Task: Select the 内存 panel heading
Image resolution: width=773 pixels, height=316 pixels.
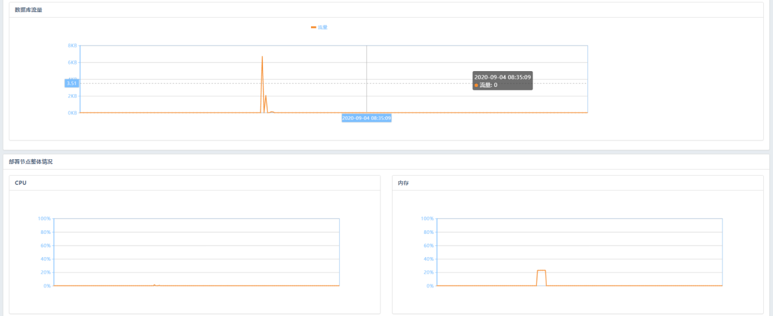Action: pos(403,183)
